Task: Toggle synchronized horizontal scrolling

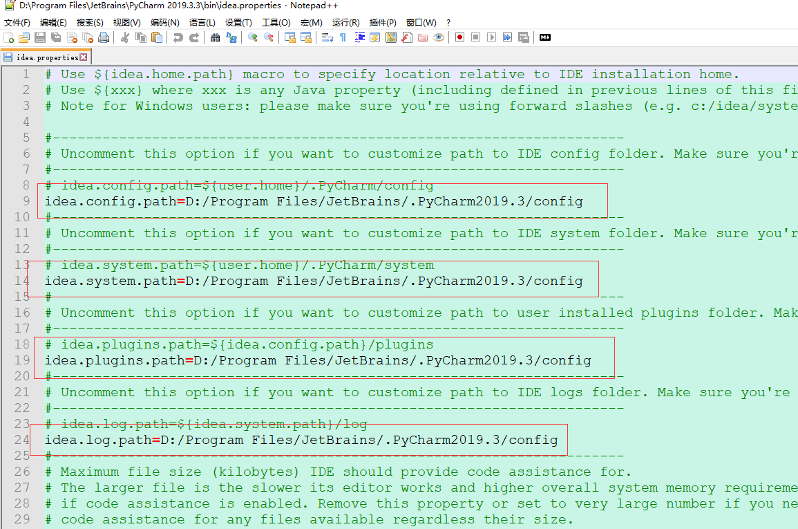Action: (306, 37)
